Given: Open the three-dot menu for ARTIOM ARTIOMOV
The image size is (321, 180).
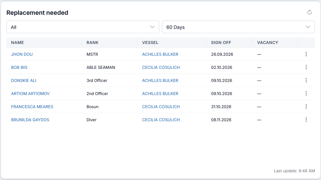Looking at the screenshot, I should point(306,93).
